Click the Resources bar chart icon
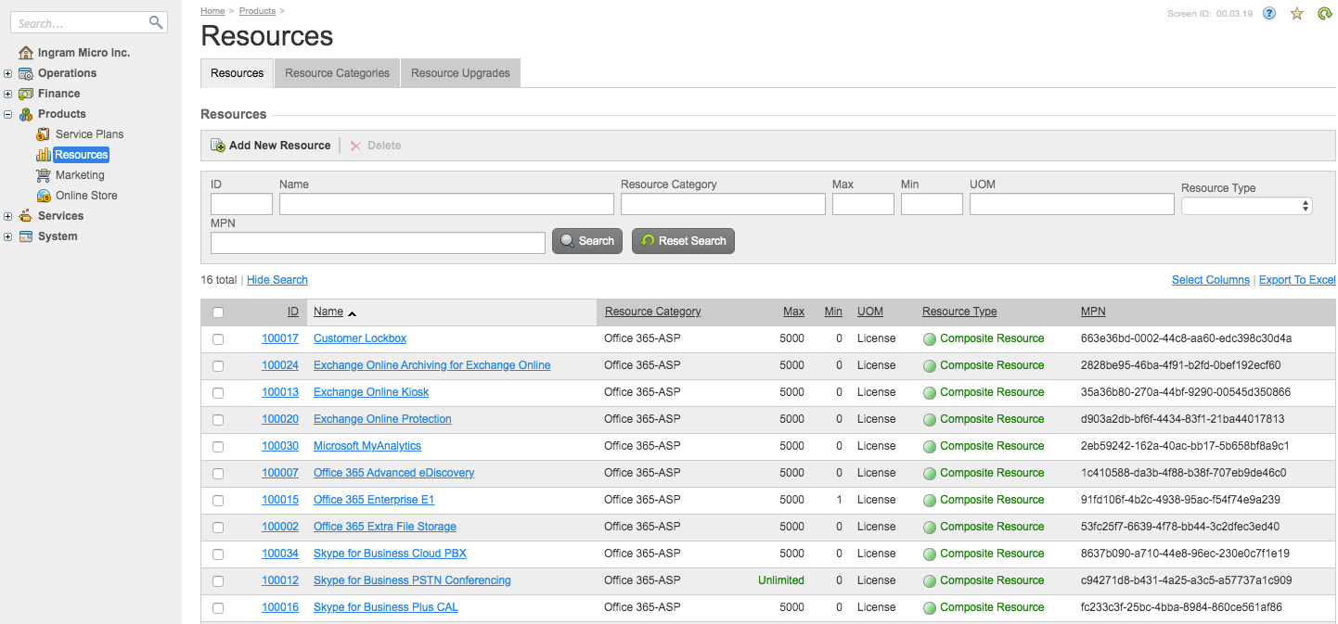Viewport: 1338px width, 624px height. point(44,155)
